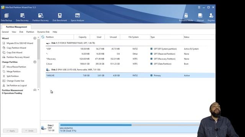Click the Disk 2 USB drive icon in the list
Screen dimensions: 245x137
(48, 70)
